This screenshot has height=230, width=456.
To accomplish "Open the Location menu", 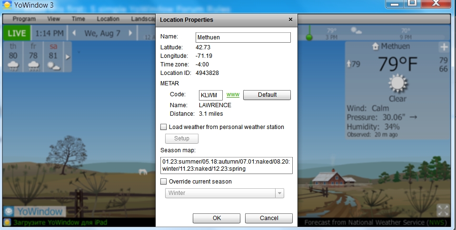I will (x=108, y=19).
